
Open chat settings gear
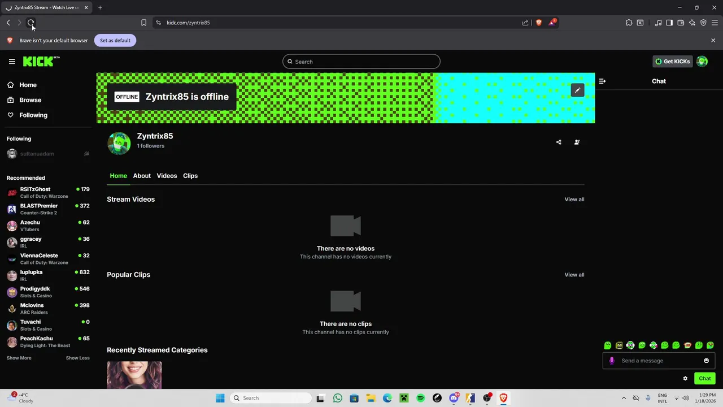[x=685, y=379]
